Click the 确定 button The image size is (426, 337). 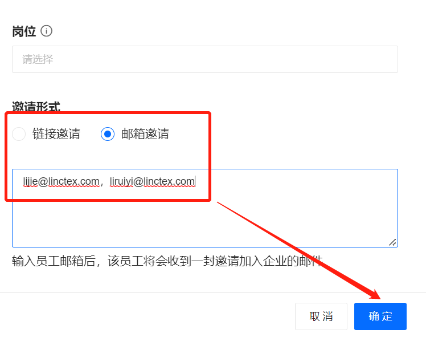380,316
